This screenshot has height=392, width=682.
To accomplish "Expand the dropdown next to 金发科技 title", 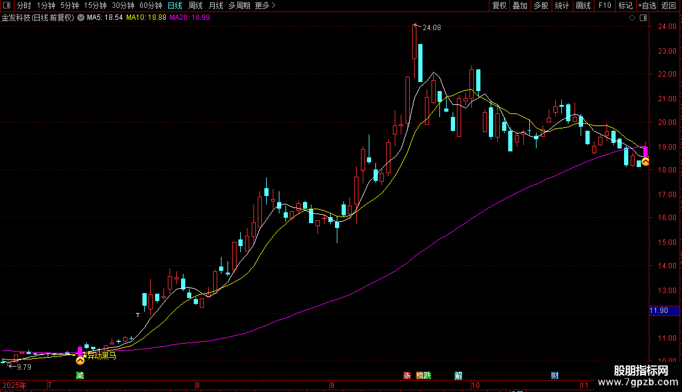I will (81, 18).
